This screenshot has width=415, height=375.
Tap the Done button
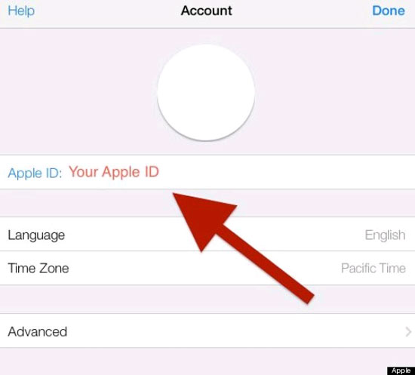389,11
